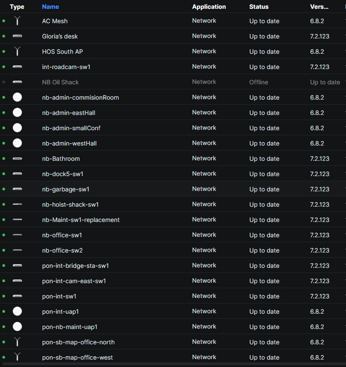Click the switch icon for Gloria's desk

tap(17, 36)
